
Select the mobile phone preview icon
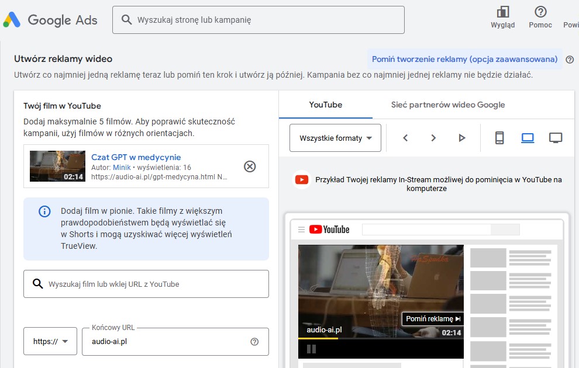click(499, 138)
